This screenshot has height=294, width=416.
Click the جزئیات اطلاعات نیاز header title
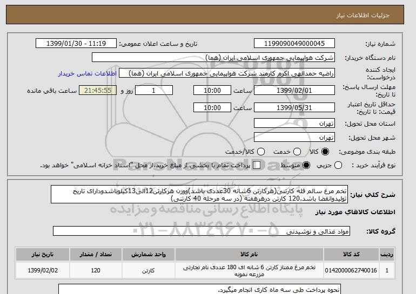tap(363, 15)
